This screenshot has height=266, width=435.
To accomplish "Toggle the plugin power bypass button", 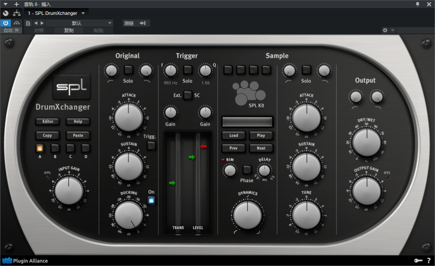I will point(6,23).
